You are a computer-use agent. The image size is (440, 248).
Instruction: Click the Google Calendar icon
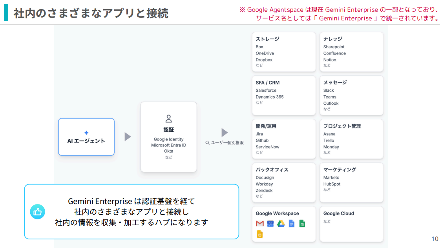tap(270, 223)
